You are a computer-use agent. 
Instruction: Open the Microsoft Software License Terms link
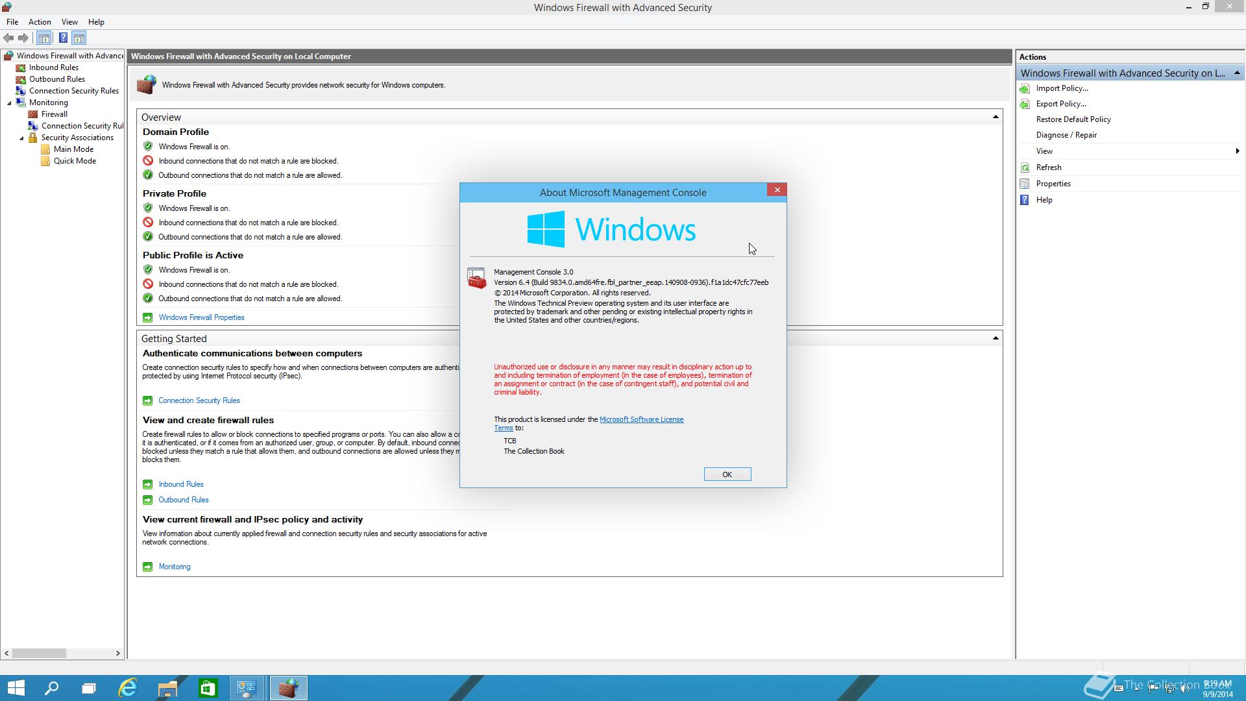(x=641, y=419)
